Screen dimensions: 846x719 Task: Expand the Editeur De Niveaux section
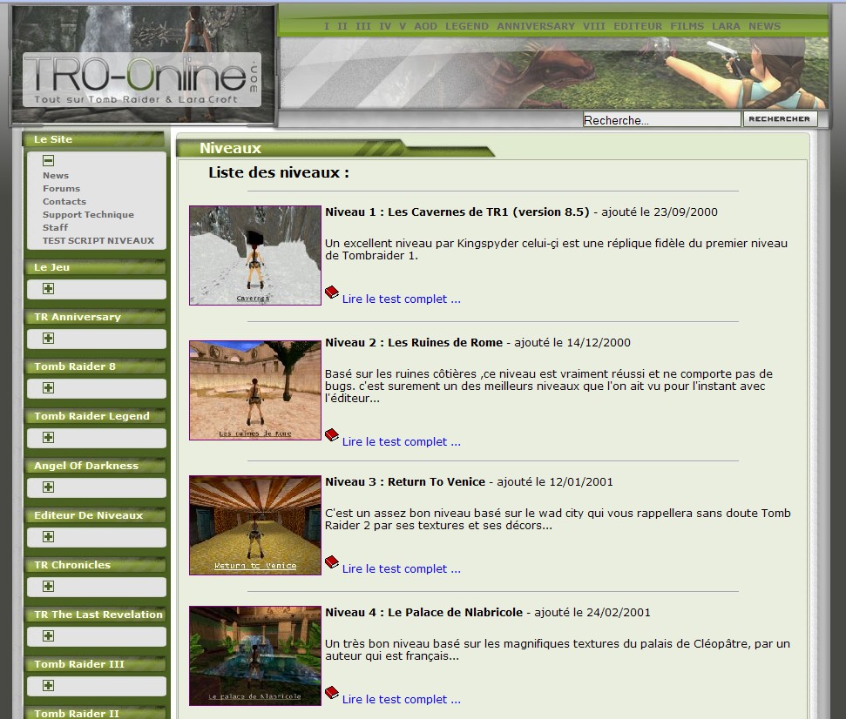tap(48, 536)
